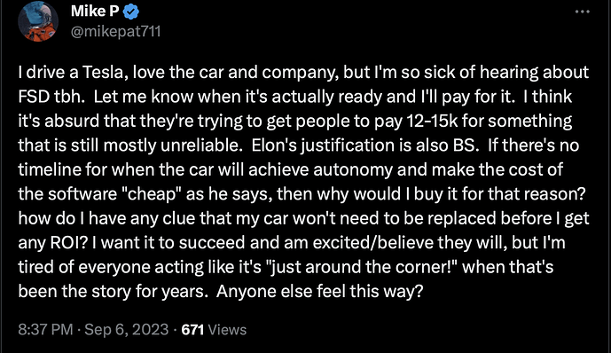611x353 pixels.
Task: Click the 12-15k price text
Action: 432,122
